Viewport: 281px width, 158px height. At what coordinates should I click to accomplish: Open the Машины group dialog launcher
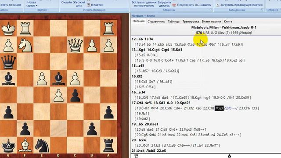pyautogui.click(x=211, y=10)
